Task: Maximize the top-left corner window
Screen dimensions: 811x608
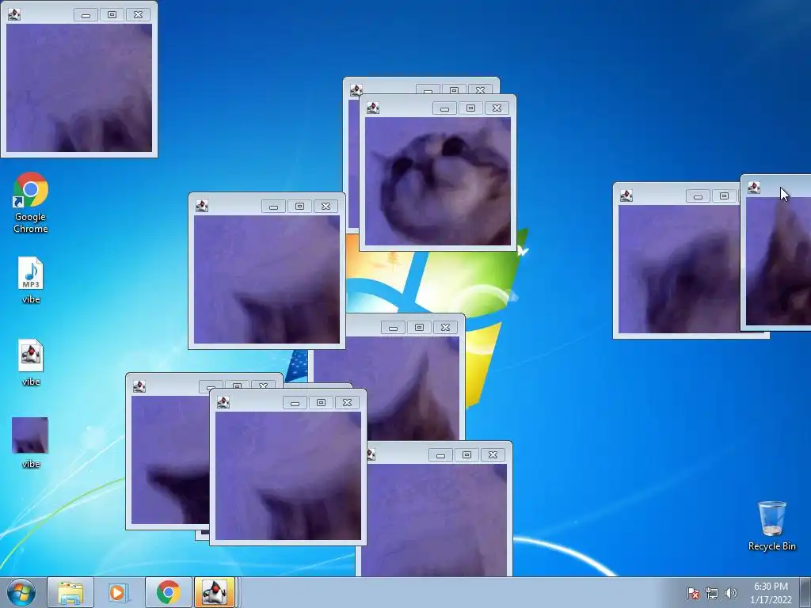Action: coord(112,15)
